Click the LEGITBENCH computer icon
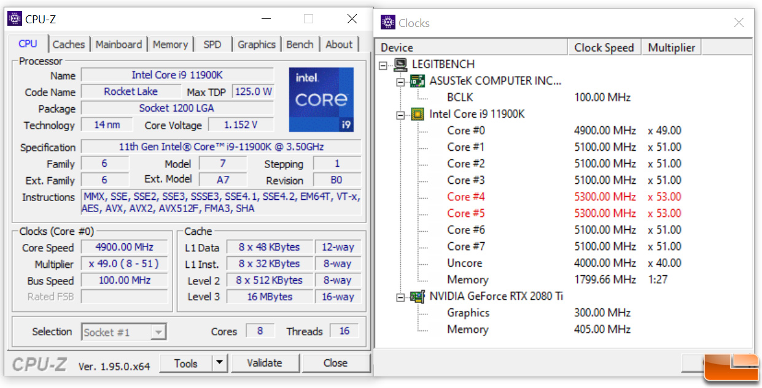 (x=401, y=64)
